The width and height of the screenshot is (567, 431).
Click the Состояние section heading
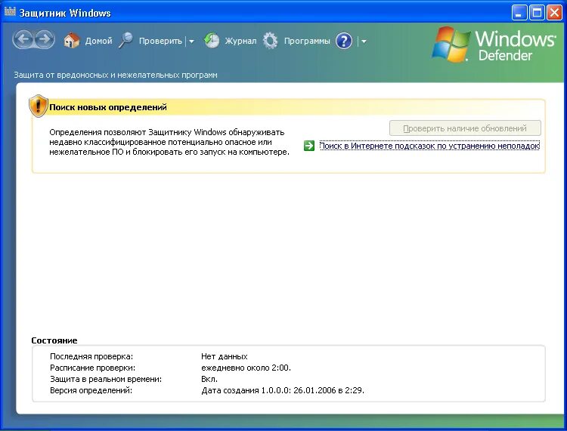pos(54,340)
